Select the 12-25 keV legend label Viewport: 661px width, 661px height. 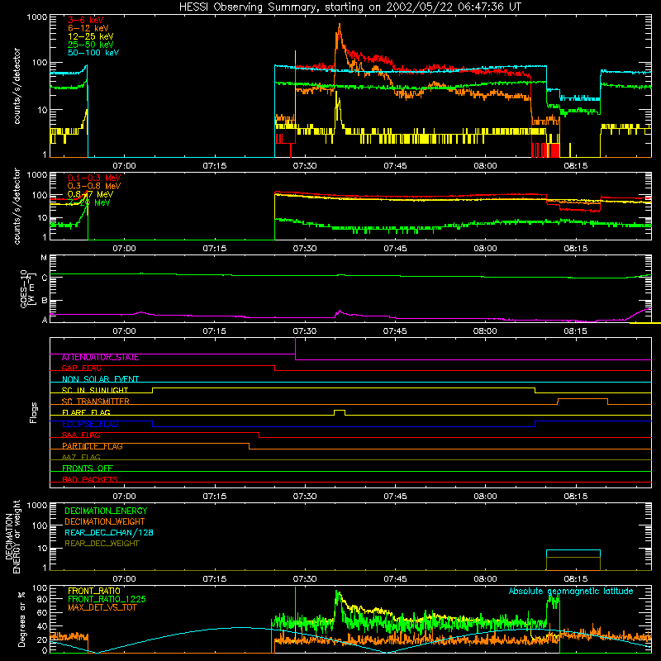click(91, 36)
